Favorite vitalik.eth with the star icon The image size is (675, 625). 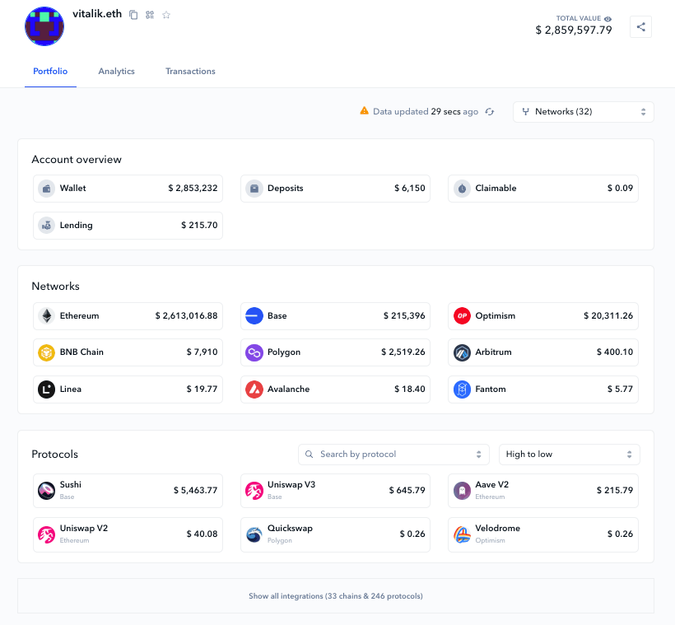[166, 15]
